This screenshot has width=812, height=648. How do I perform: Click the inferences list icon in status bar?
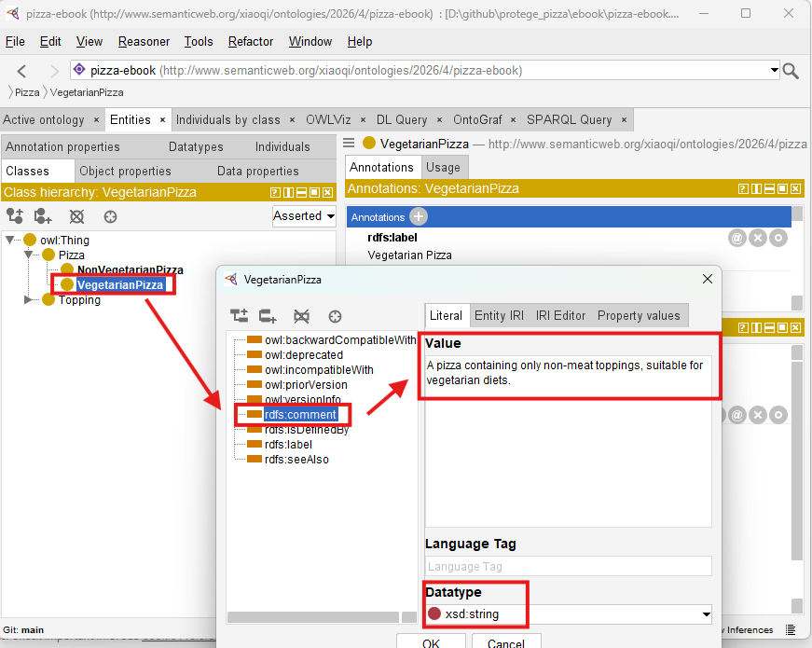click(x=791, y=630)
